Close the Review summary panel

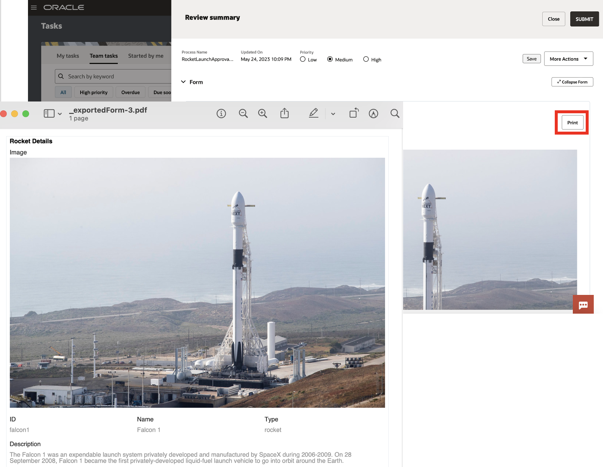tap(554, 19)
